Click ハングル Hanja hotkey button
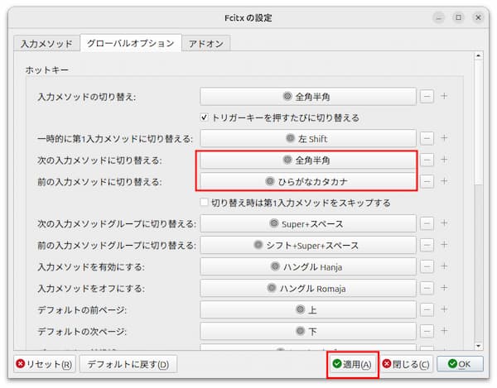This screenshot has width=497, height=388. click(x=308, y=266)
